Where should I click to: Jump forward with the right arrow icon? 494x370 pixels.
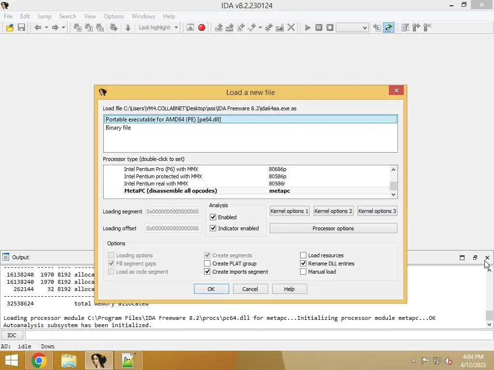pos(55,27)
